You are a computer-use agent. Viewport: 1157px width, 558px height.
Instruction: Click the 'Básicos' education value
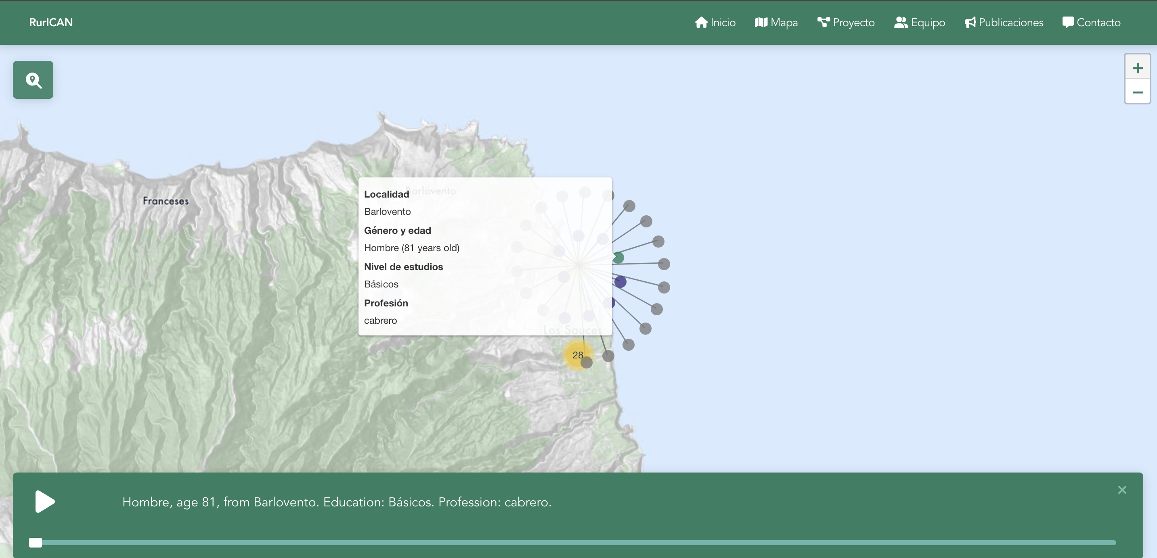pos(381,284)
